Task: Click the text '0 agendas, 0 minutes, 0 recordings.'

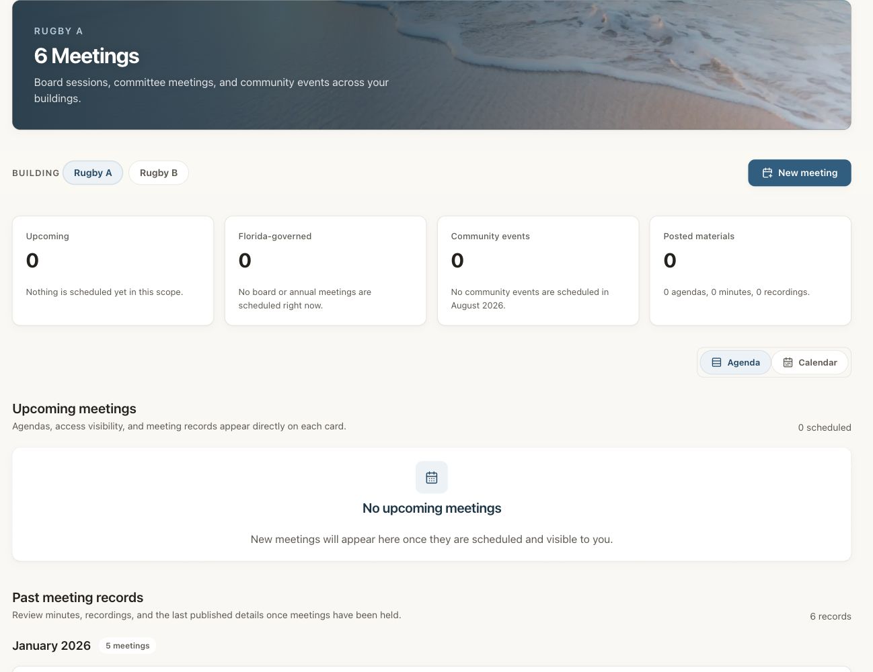Action: pyautogui.click(x=736, y=292)
